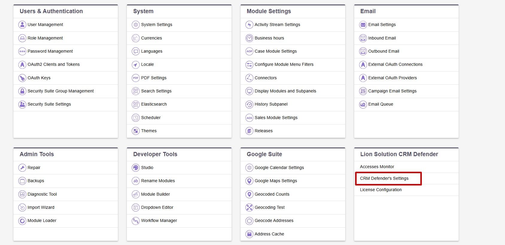Click the Email Queue icon

363,104
